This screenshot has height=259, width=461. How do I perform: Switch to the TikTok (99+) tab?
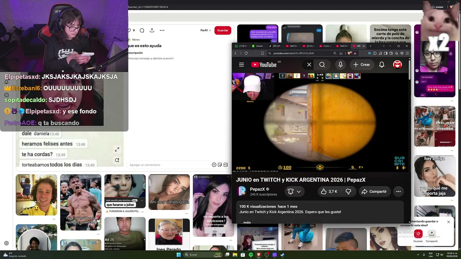(x=276, y=46)
